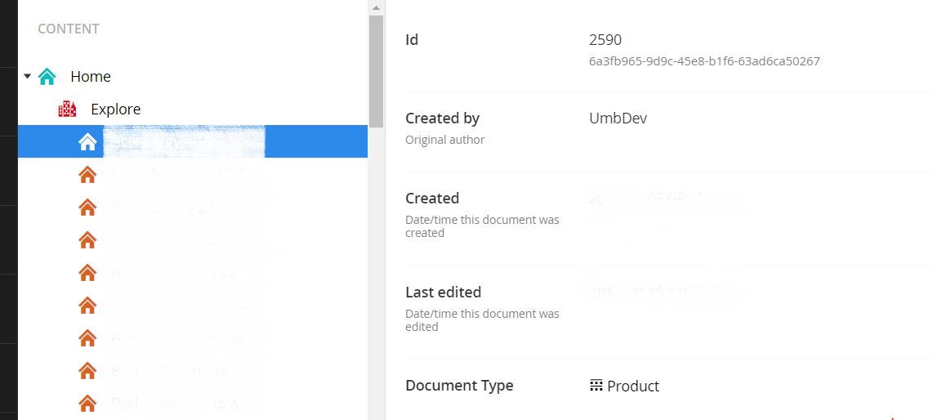Click the content tree scrollbar thumb
Screen dimensions: 933x420
tap(376, 69)
